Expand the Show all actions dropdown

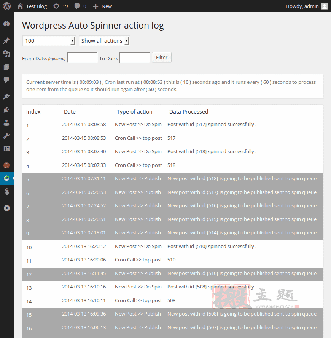(x=104, y=41)
